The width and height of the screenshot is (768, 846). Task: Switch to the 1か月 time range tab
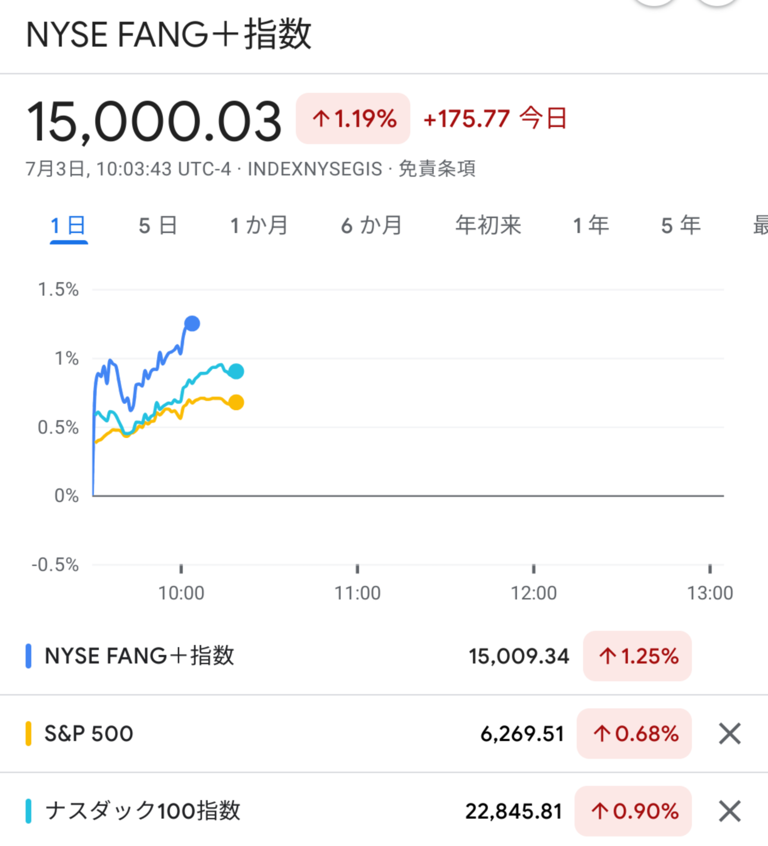[259, 225]
